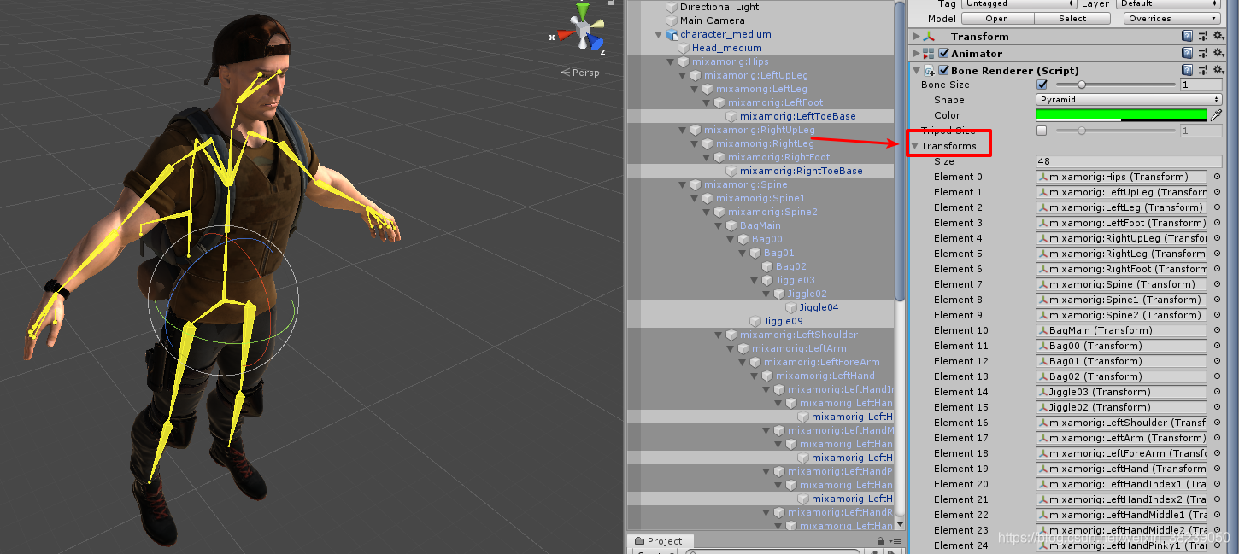Pick a color with the eyedropper icon
This screenshot has width=1239, height=554.
coord(1216,115)
